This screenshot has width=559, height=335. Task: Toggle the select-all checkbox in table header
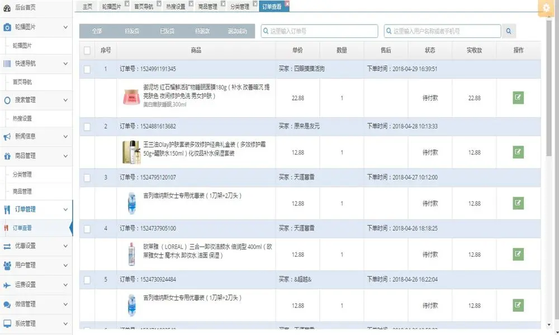point(87,51)
